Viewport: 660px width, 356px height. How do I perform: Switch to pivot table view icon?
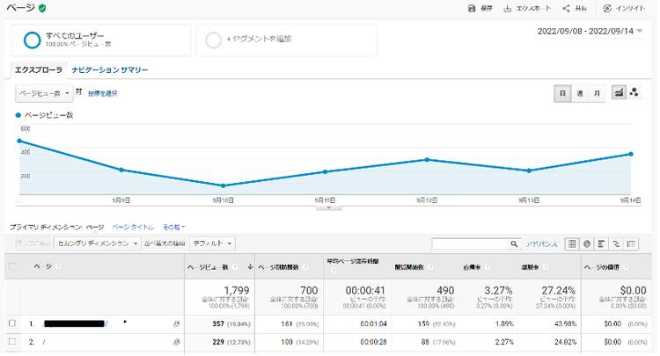pyautogui.click(x=631, y=243)
